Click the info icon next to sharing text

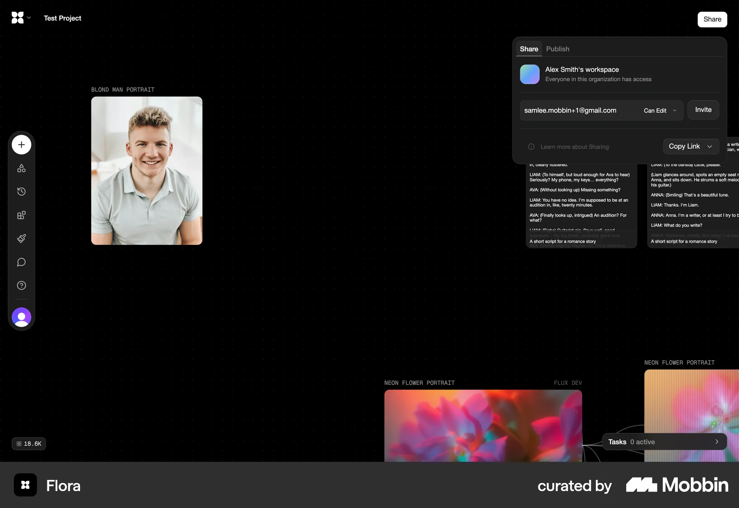tap(531, 147)
